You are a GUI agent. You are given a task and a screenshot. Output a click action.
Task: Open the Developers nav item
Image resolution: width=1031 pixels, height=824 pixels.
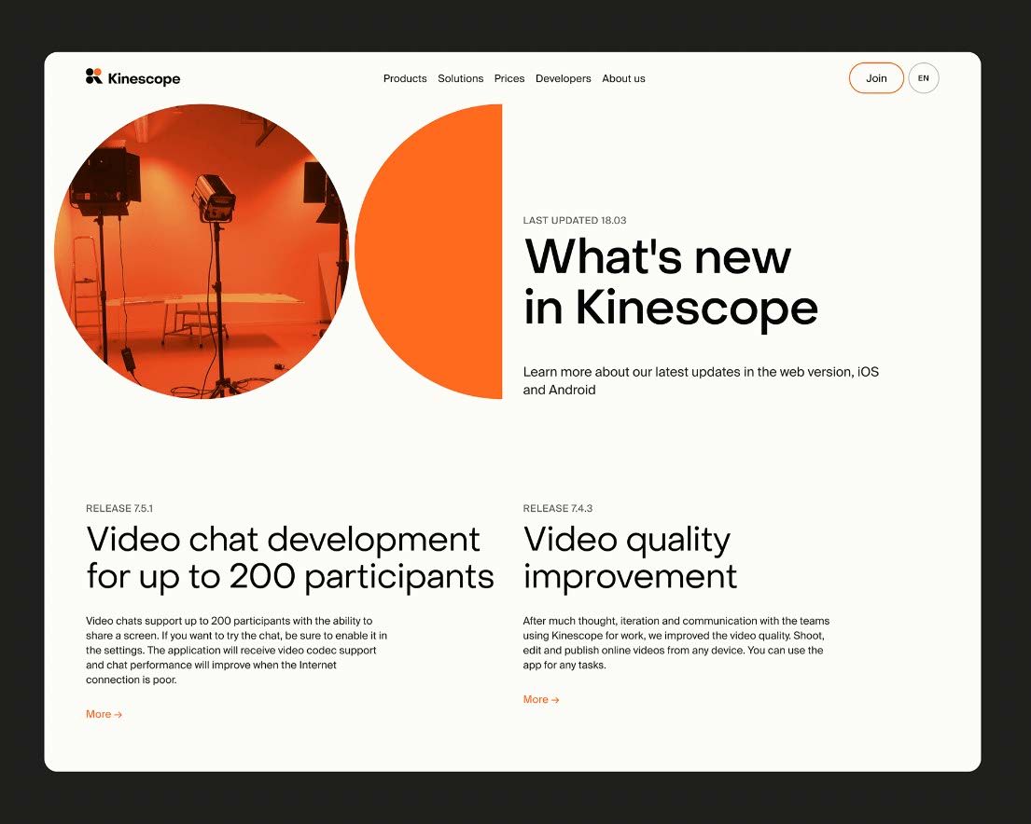[x=563, y=78]
